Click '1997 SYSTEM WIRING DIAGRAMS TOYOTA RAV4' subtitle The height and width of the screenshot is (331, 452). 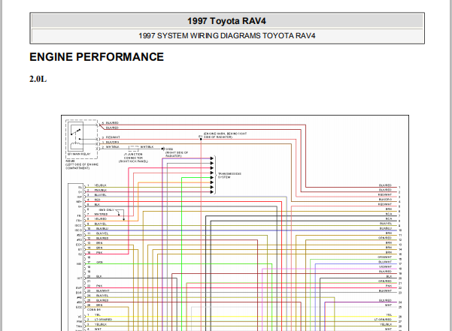point(227,36)
